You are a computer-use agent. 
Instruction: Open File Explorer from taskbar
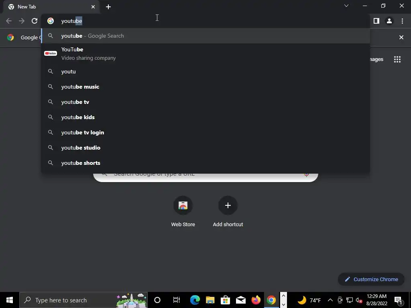(210, 300)
